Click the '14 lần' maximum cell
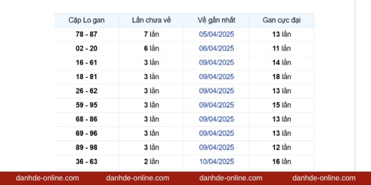Viewport: 371px width, 185px height. pyautogui.click(x=282, y=63)
